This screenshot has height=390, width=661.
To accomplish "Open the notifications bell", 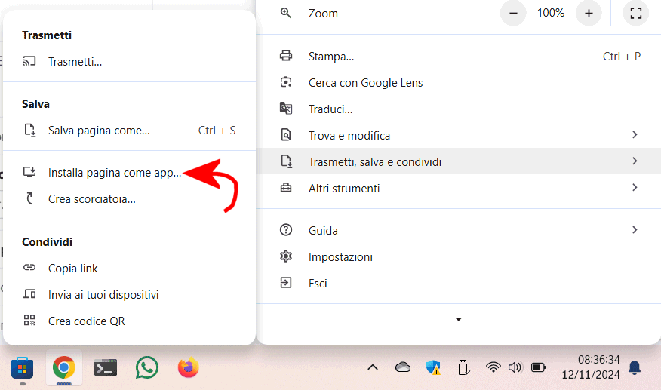I will pos(635,367).
